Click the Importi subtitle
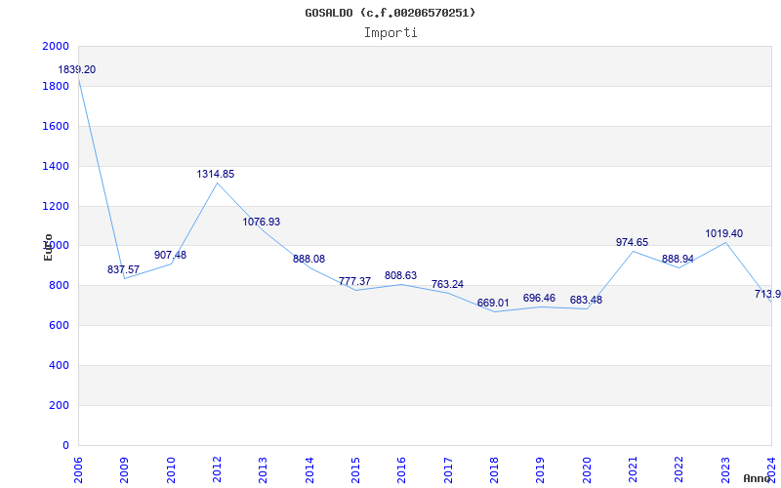 tap(390, 33)
